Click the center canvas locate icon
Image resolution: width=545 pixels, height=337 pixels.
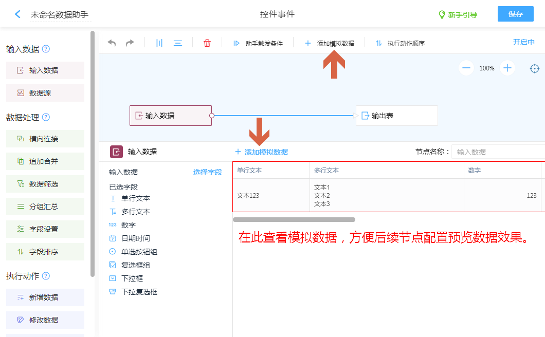[x=535, y=68]
